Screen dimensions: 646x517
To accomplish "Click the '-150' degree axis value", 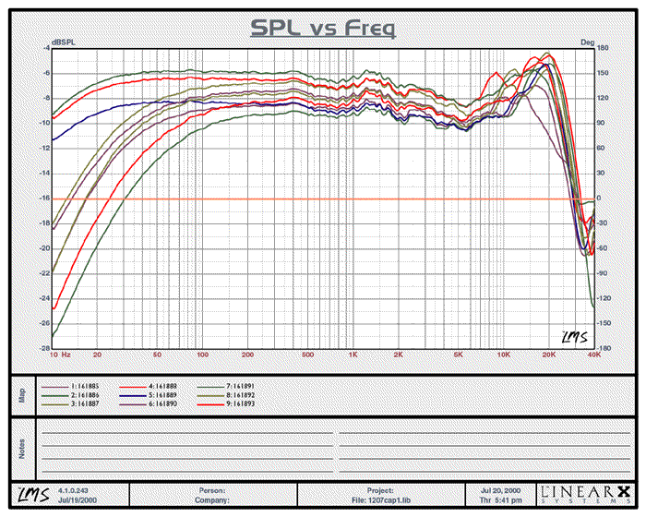I will coord(604,323).
